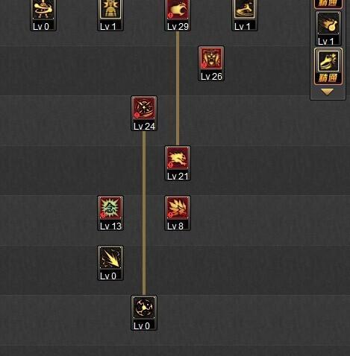The height and width of the screenshot is (356, 350).
Task: Click the green 念 burst skill icon
Action: click(110, 208)
